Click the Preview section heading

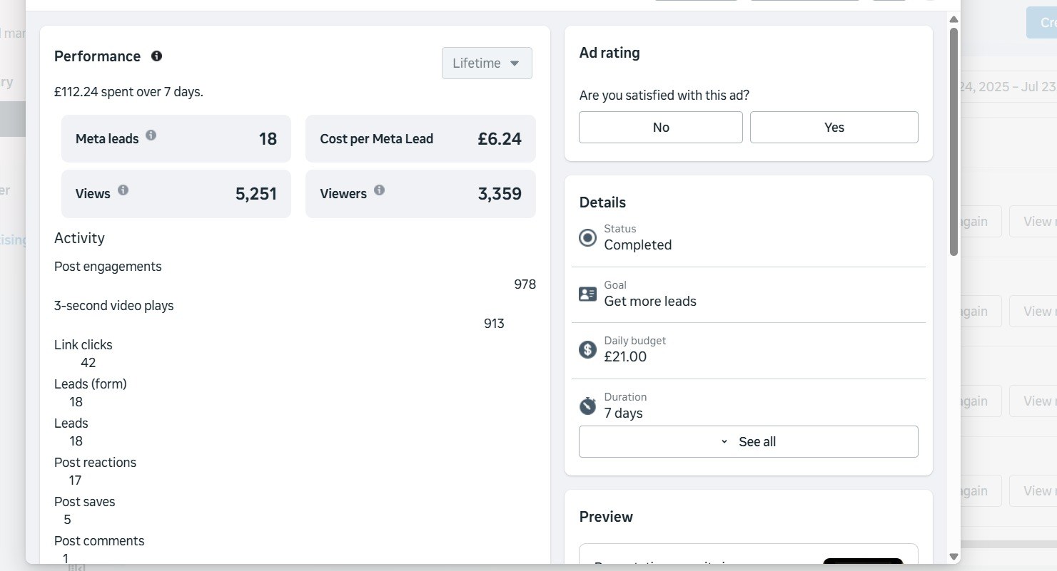pos(606,517)
